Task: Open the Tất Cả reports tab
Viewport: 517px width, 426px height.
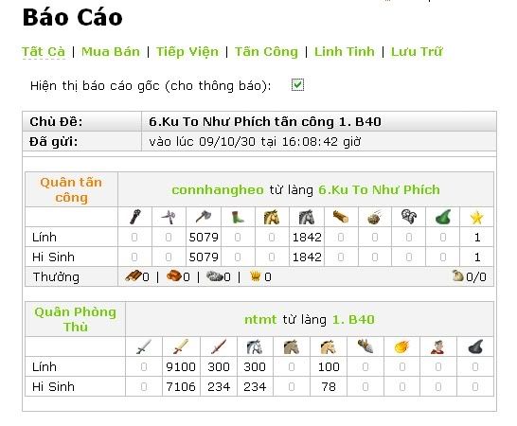Action: 44,52
